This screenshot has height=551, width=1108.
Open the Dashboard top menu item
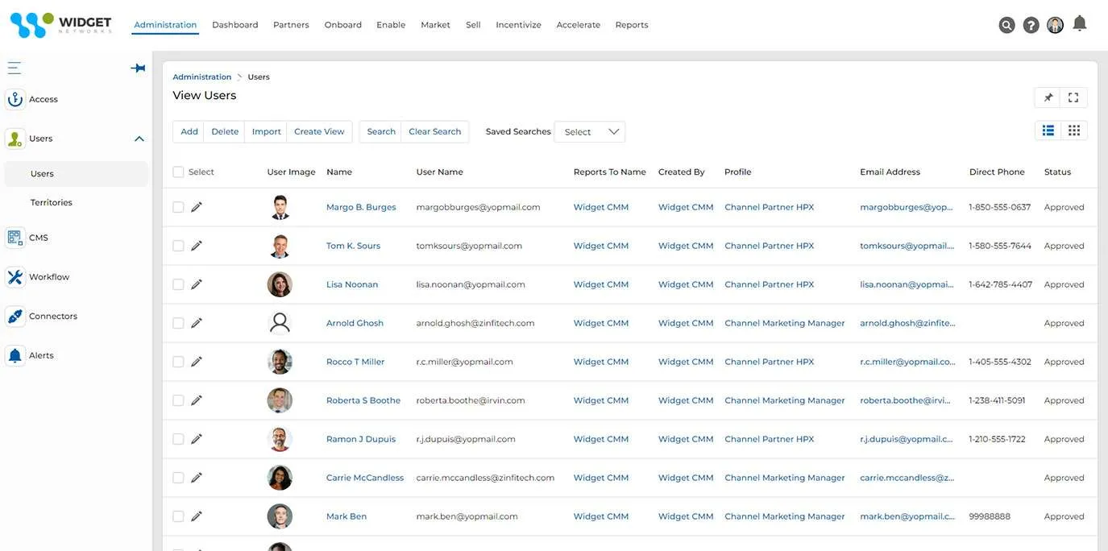[234, 25]
